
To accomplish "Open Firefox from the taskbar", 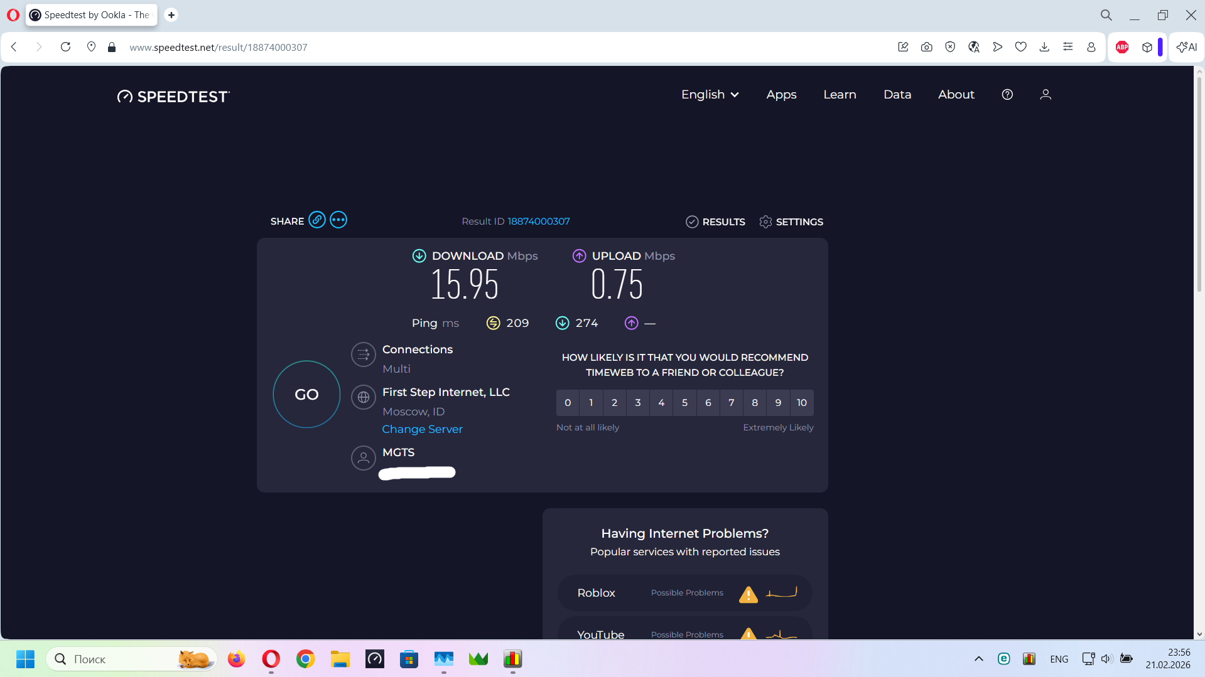I will 237,659.
